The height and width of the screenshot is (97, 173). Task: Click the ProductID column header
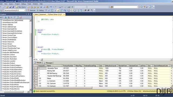(x=42, y=66)
